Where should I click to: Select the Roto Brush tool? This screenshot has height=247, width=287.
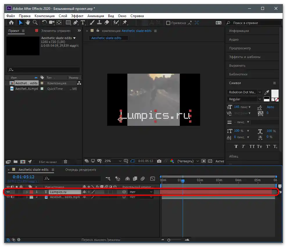pos(116,23)
